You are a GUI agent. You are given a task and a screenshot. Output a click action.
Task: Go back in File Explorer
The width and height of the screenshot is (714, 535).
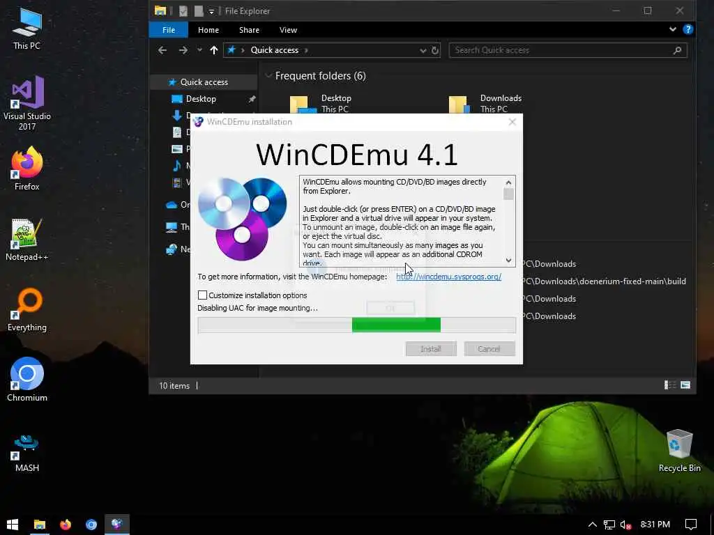pyautogui.click(x=162, y=50)
